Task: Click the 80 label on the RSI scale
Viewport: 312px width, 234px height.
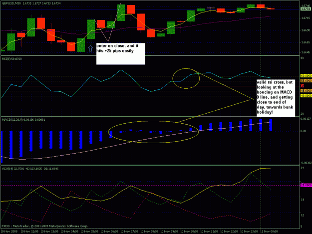Action: tap(303, 58)
